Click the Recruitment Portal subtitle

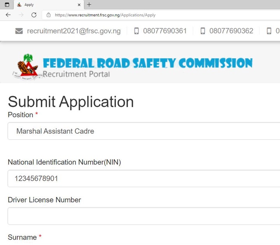click(x=76, y=74)
